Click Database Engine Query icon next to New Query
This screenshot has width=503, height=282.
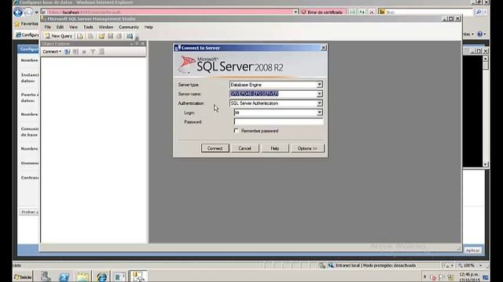[x=80, y=36]
